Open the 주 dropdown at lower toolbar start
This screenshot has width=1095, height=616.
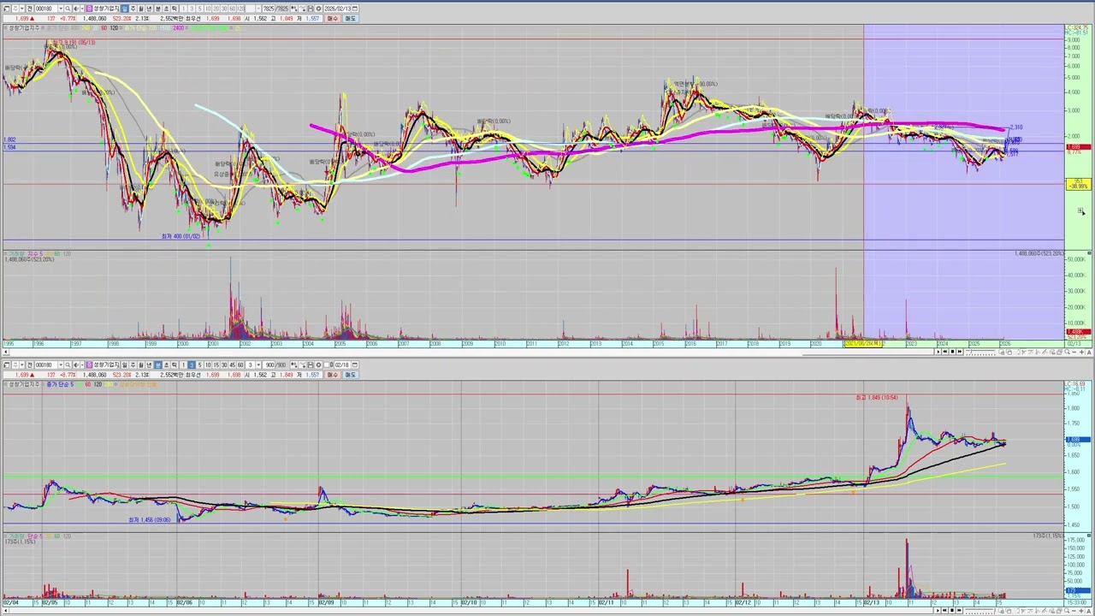tap(21, 365)
